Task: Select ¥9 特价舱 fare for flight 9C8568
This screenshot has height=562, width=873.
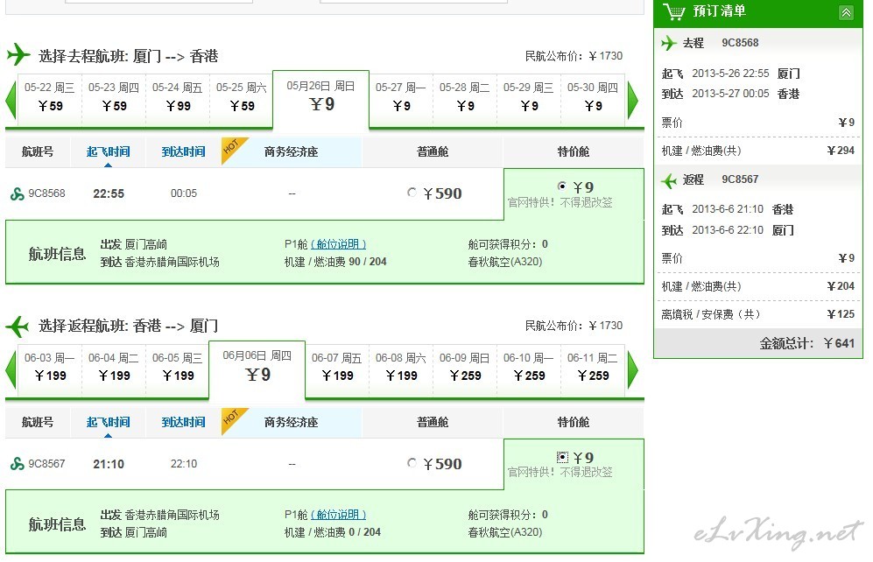Action: point(562,186)
